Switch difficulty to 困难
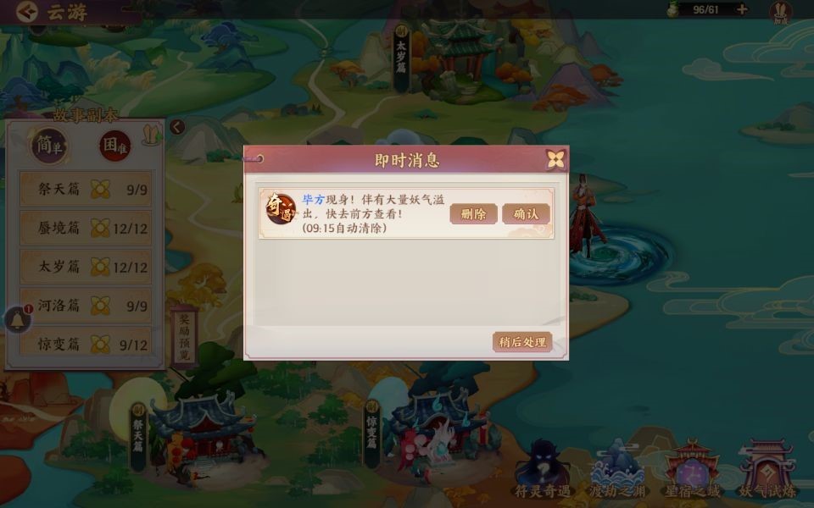The image size is (814, 508). click(x=114, y=146)
